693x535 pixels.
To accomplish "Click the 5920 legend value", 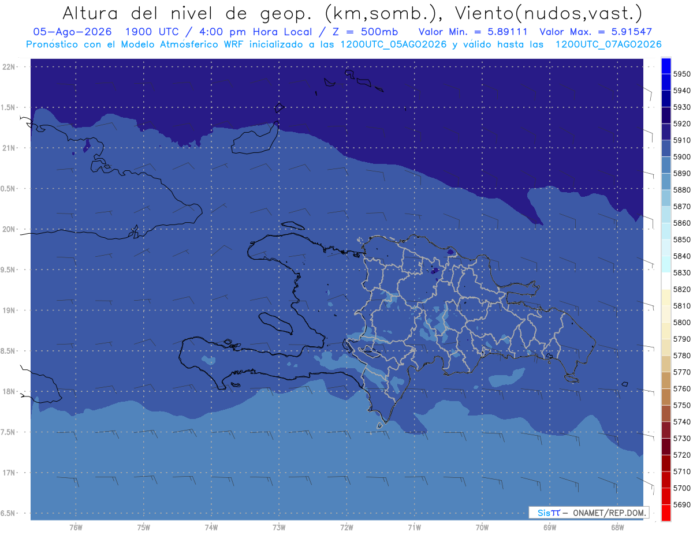I will coord(682,124).
